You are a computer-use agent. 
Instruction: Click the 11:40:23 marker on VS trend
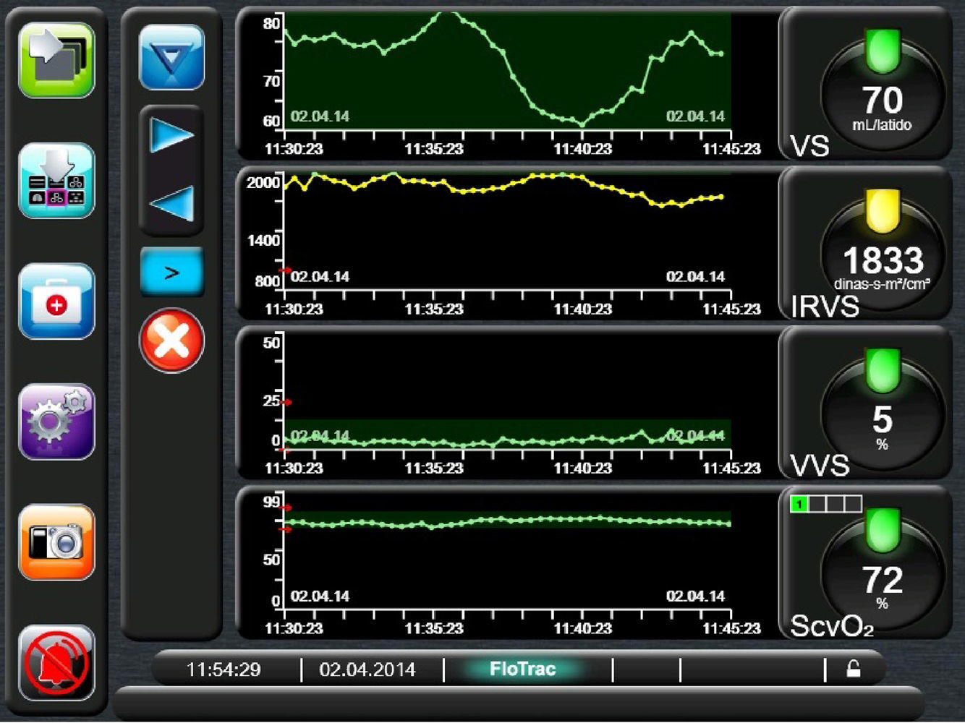582,149
